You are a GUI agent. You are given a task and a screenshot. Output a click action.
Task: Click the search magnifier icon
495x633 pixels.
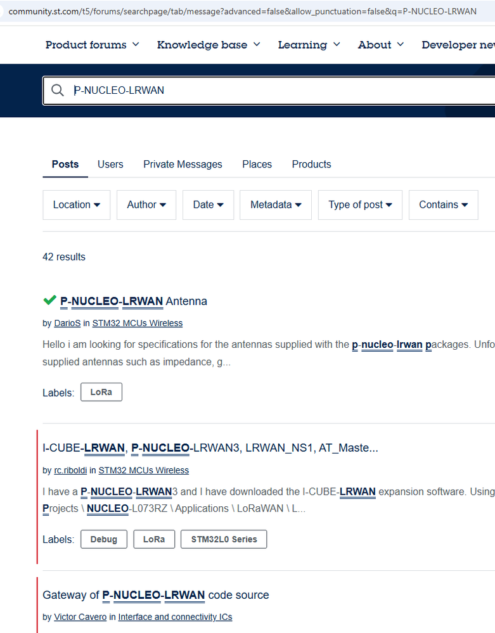(x=57, y=90)
